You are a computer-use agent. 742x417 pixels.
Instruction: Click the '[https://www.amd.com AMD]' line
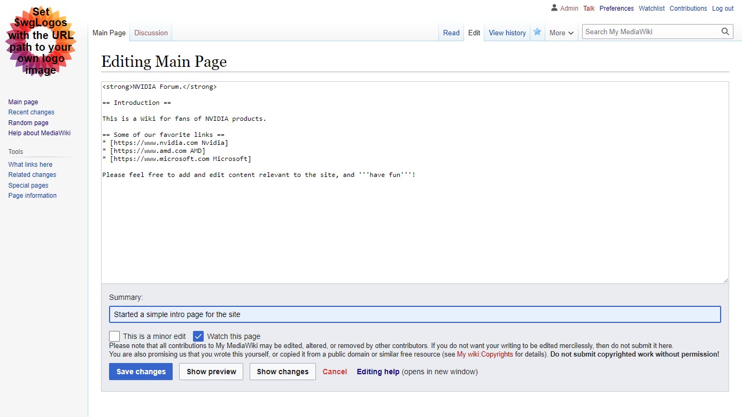point(153,151)
